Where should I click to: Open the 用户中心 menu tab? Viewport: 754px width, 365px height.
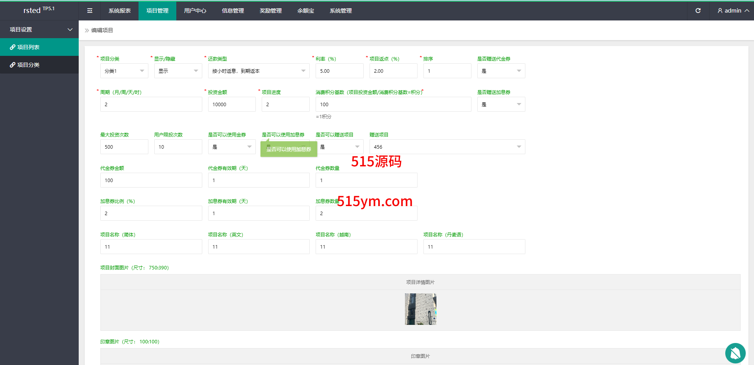click(x=195, y=11)
